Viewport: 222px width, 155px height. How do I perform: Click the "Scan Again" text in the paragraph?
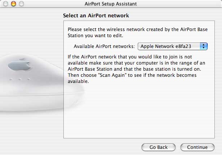point(112,75)
